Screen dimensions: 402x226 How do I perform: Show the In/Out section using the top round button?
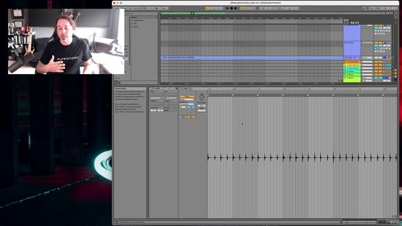click(x=396, y=70)
